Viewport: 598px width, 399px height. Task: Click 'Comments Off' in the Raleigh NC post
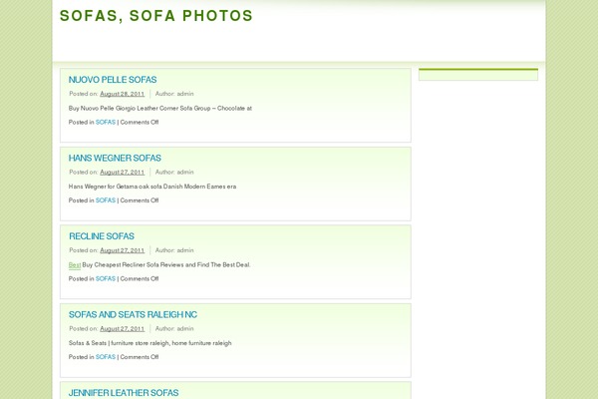pyautogui.click(x=140, y=357)
